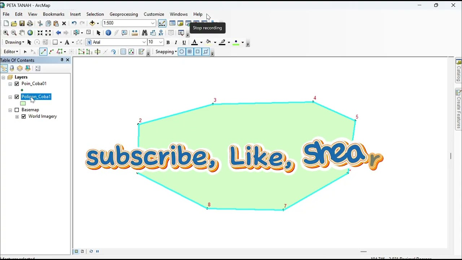Print the map
The height and width of the screenshot is (260, 462).
[30, 23]
